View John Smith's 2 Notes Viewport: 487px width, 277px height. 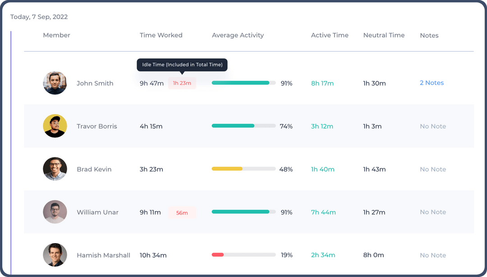[x=432, y=83]
